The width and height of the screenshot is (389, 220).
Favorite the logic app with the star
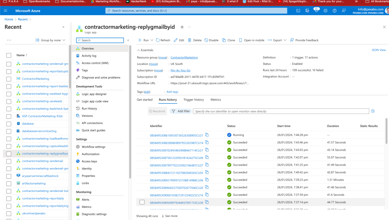(182, 27)
